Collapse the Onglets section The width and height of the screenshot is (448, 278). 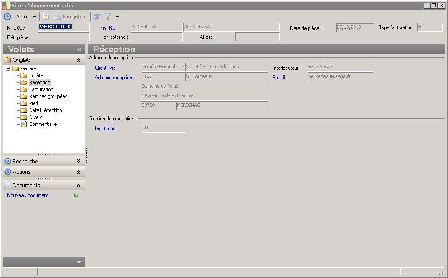coord(78,60)
